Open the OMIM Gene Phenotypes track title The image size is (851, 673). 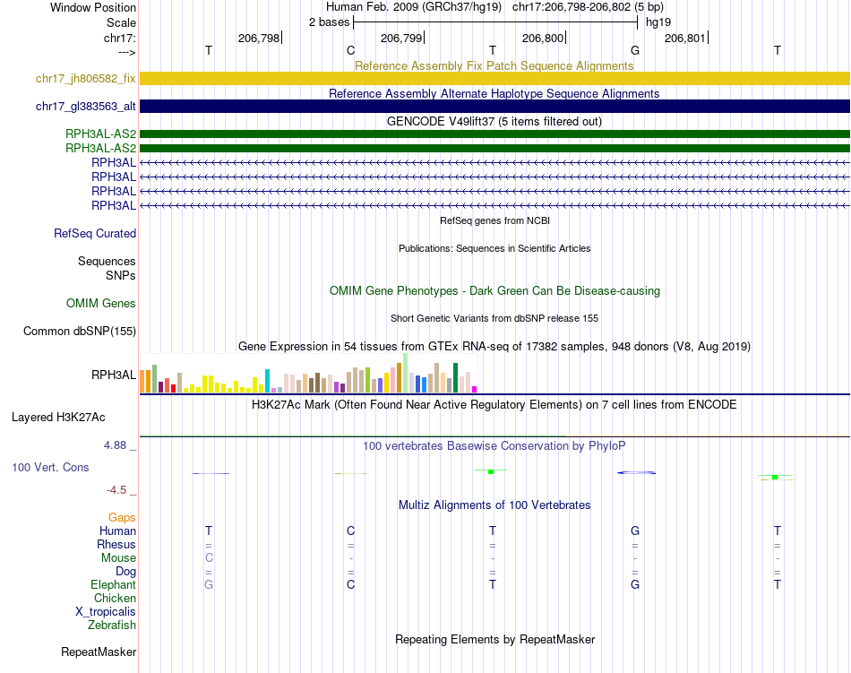tap(494, 291)
